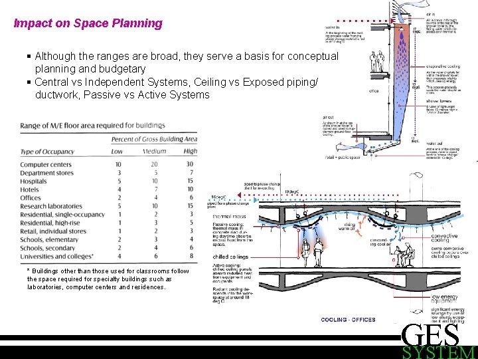
Task: Select the 'Residential, high-rise' row label
Action: pyautogui.click(x=50, y=223)
